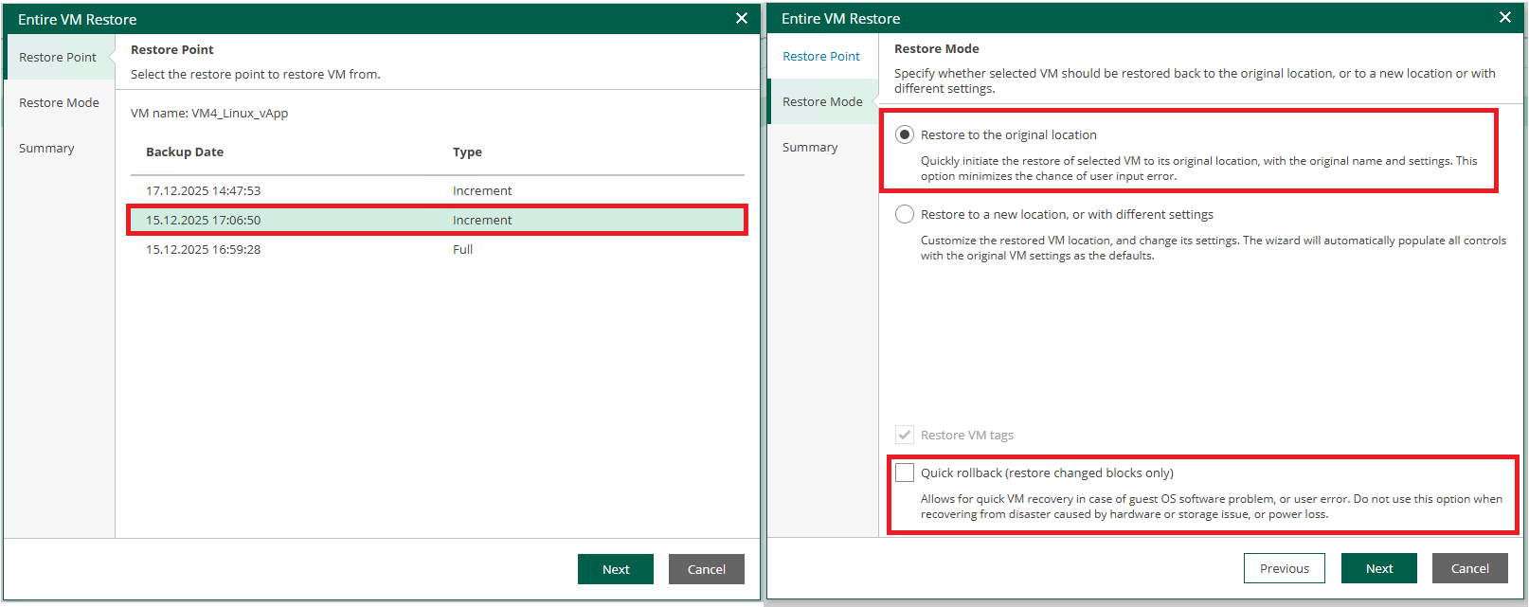The height and width of the screenshot is (607, 1529).
Task: Toggle the Restore VM tags checkbox
Action: coord(905,435)
